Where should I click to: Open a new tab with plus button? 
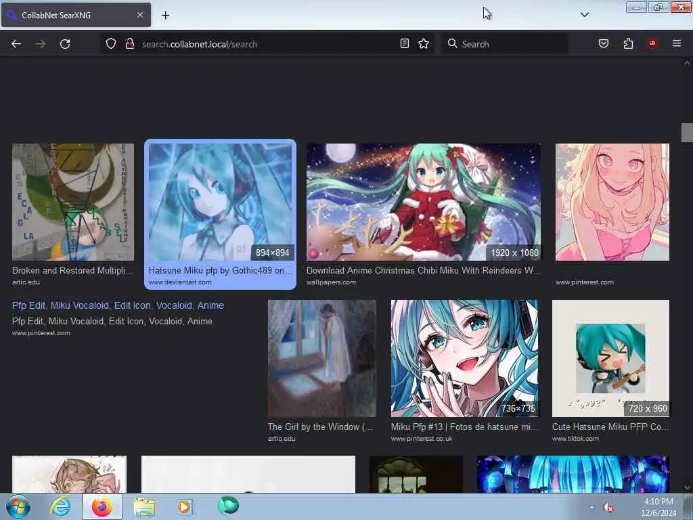tap(165, 16)
